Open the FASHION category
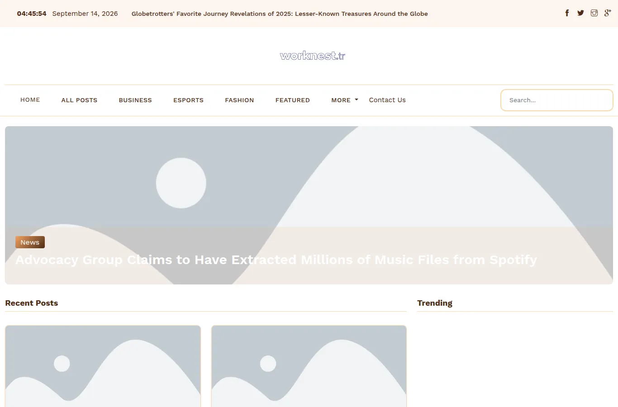 (239, 100)
